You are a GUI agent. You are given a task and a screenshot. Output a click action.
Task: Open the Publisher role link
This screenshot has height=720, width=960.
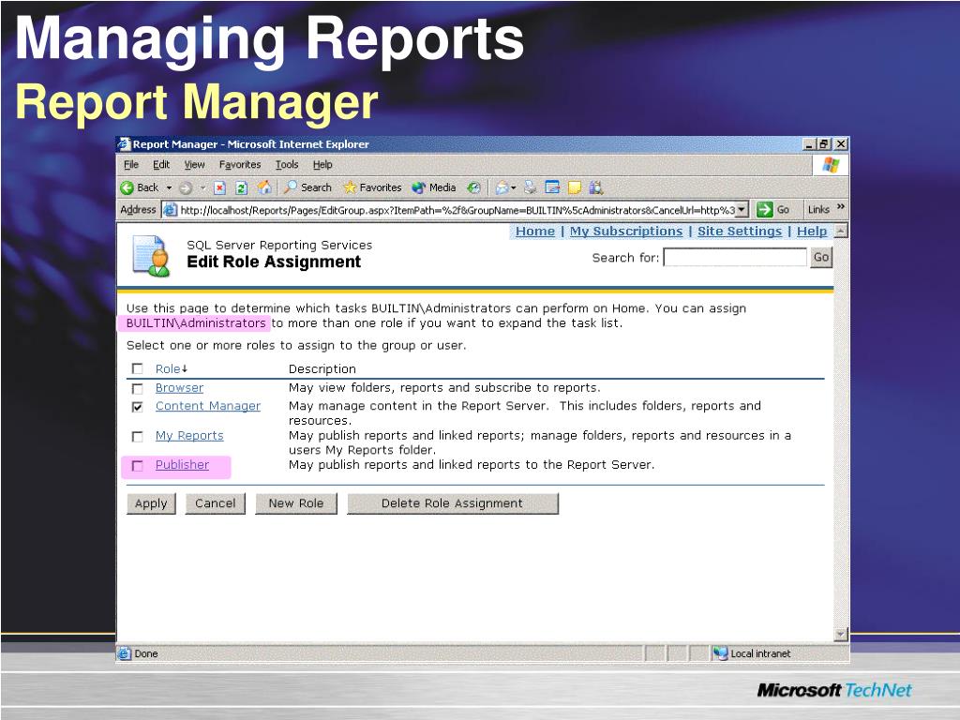[182, 465]
